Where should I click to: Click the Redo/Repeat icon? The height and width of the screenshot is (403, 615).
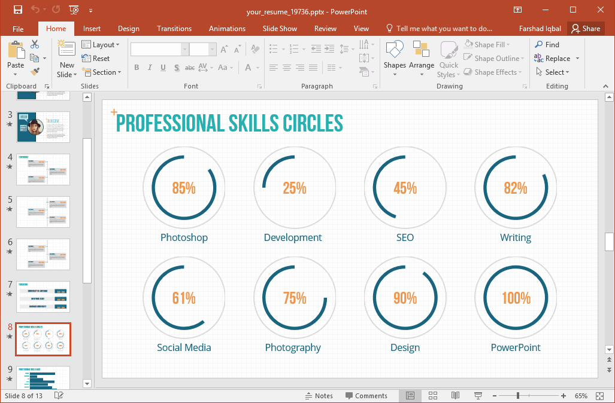pyautogui.click(x=56, y=10)
